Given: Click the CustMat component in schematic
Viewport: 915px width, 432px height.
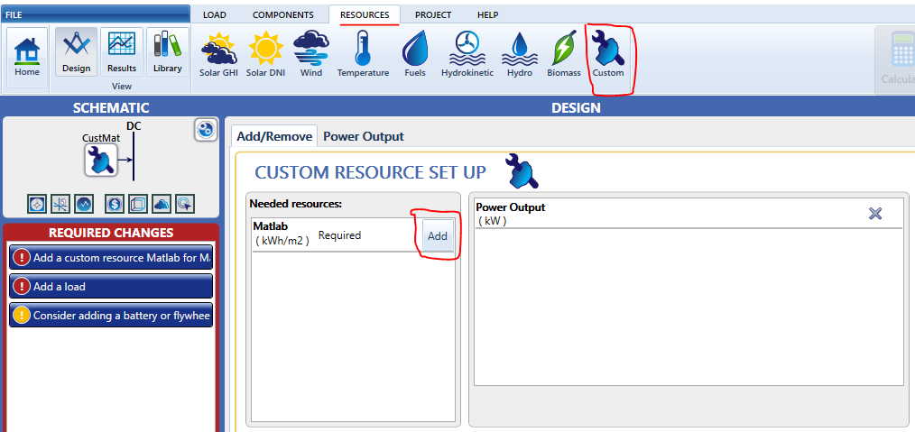Looking at the screenshot, I should [101, 161].
